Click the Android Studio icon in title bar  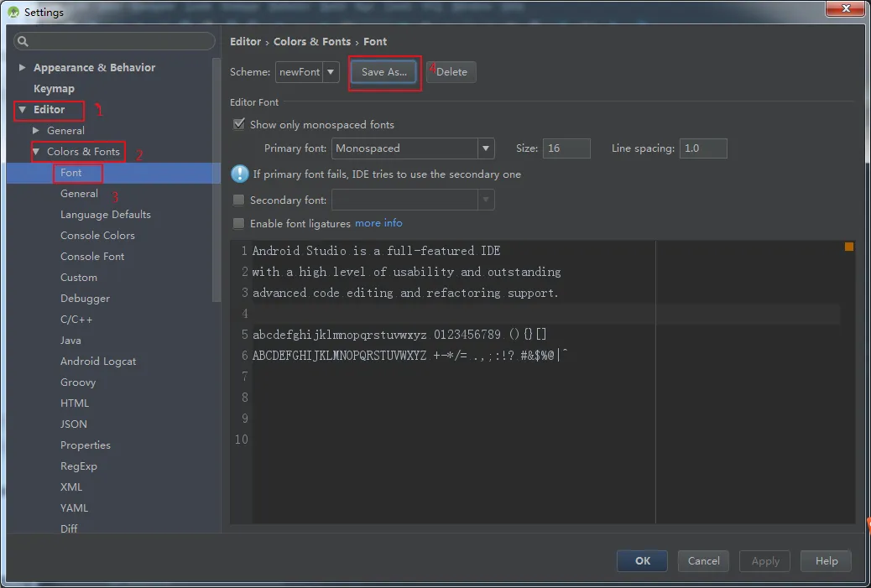pos(13,13)
